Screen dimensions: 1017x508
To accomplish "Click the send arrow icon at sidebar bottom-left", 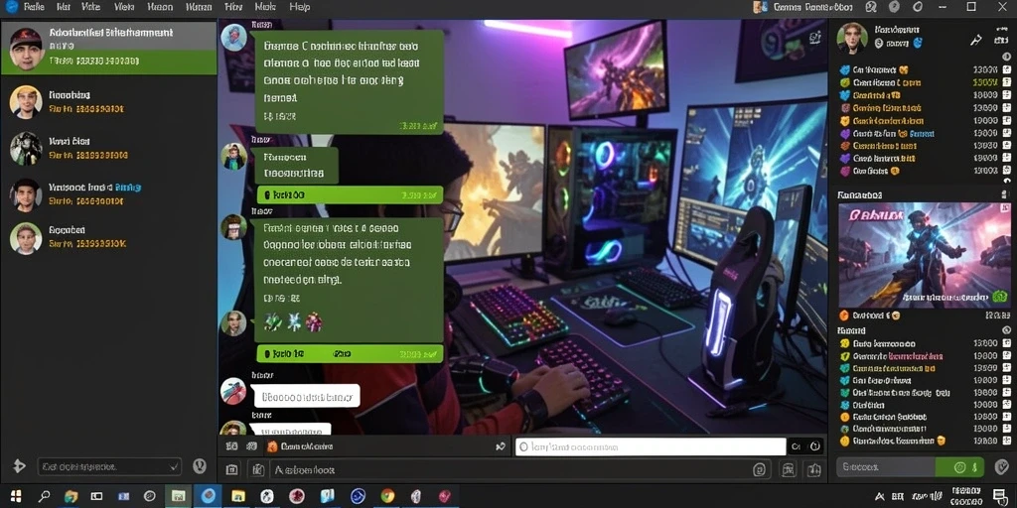I will (19, 466).
